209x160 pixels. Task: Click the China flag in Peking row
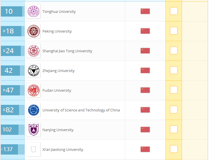[145, 31]
